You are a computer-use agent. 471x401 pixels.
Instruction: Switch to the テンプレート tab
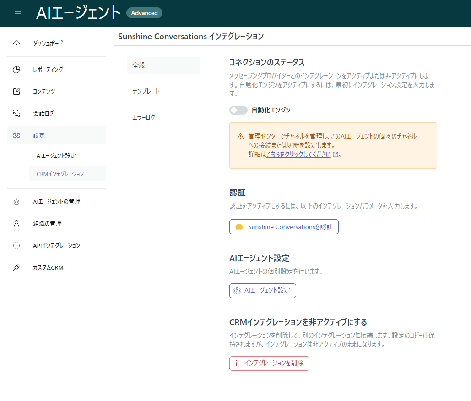pyautogui.click(x=146, y=91)
